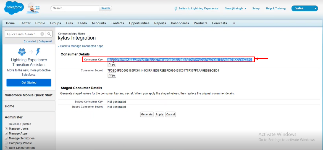Click the lightning bolt Switch to Lightning icon
The width and height of the screenshot is (323, 150).
coord(176,9)
